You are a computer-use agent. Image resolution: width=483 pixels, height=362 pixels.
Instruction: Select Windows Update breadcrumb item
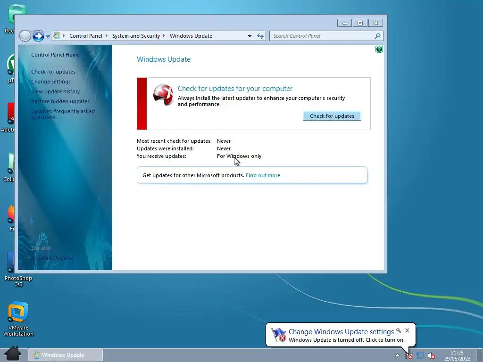[191, 36]
